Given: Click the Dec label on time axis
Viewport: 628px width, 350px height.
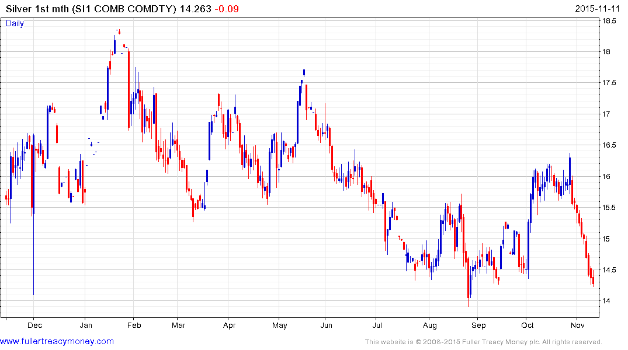Looking at the screenshot, I should click(35, 325).
